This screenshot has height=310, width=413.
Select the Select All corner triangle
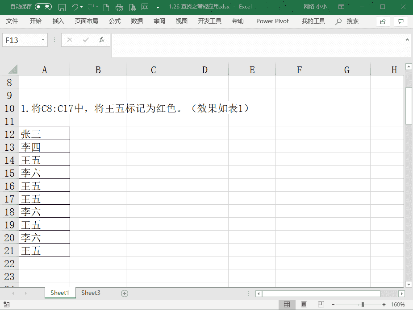pyautogui.click(x=13, y=70)
